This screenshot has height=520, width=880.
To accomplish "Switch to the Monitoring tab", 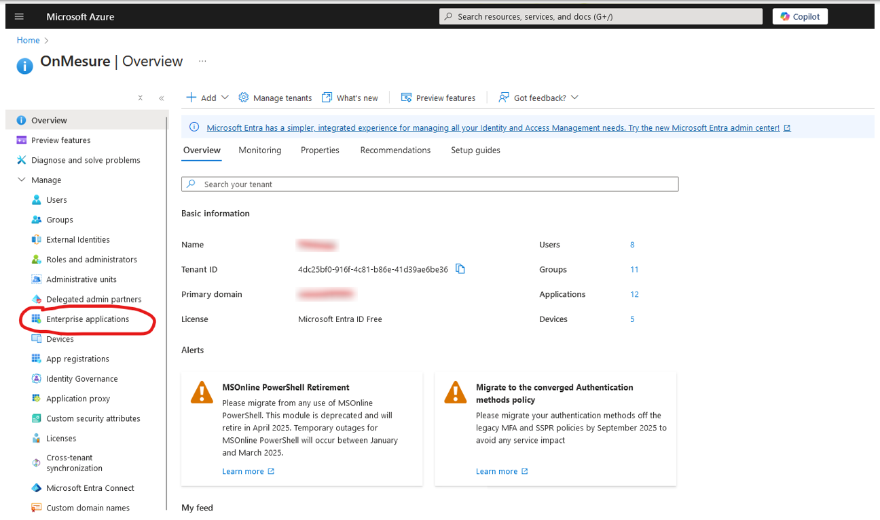I will [x=259, y=151].
